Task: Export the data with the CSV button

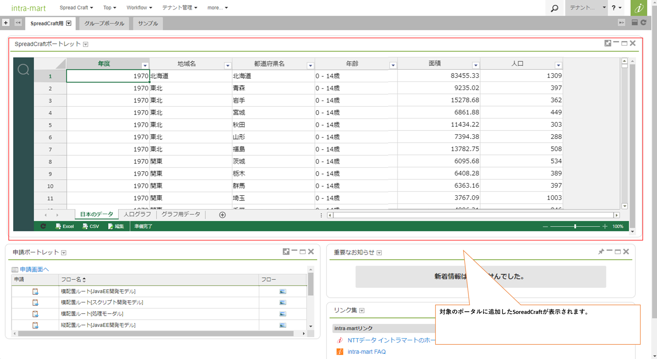Action: pyautogui.click(x=91, y=226)
